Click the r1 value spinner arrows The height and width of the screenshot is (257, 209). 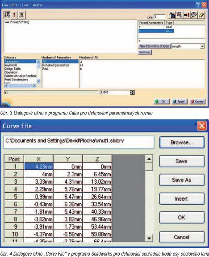[x=132, y=93]
